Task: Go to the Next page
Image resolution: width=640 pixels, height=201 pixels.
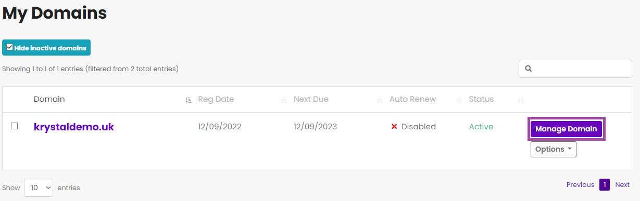Action: pyautogui.click(x=622, y=185)
